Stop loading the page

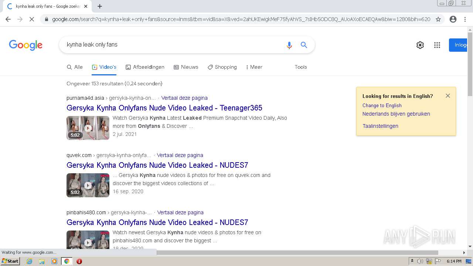pos(32,19)
